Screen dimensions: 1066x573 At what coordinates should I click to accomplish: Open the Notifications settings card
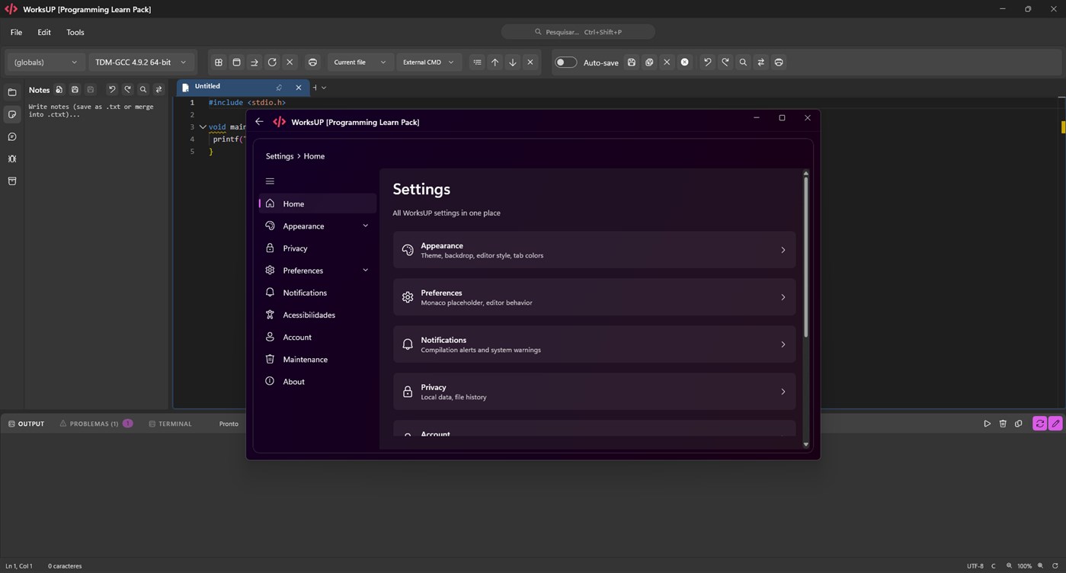pos(594,344)
